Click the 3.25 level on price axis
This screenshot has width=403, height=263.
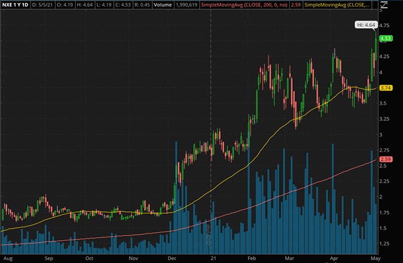[x=385, y=119]
